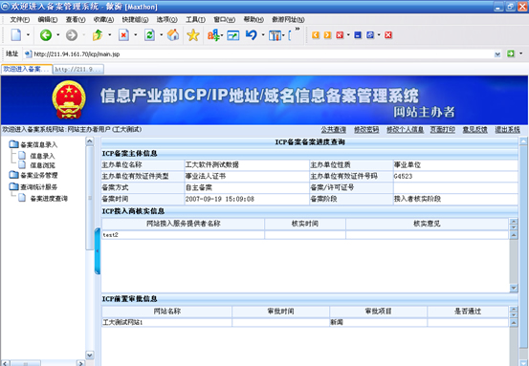The image size is (529, 366).
Task: Click down arrow of 接入商核实信息 table scrollbar
Action: 514,288
